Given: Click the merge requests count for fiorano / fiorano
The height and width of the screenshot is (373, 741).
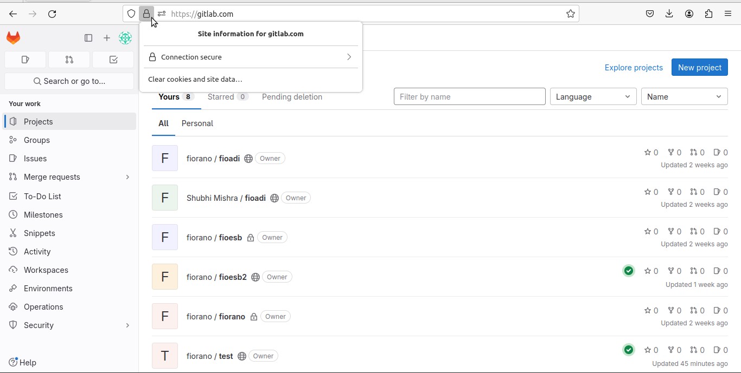Looking at the screenshot, I should pos(698,311).
